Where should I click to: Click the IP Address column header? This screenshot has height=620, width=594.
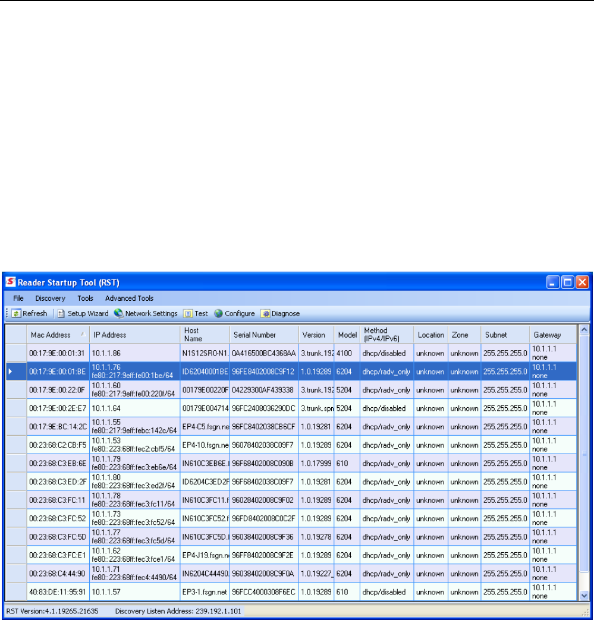tap(135, 335)
